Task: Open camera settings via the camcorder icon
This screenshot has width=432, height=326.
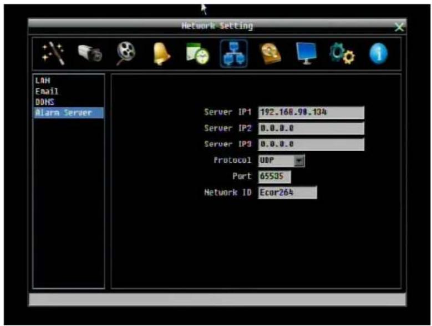Action: coord(90,53)
